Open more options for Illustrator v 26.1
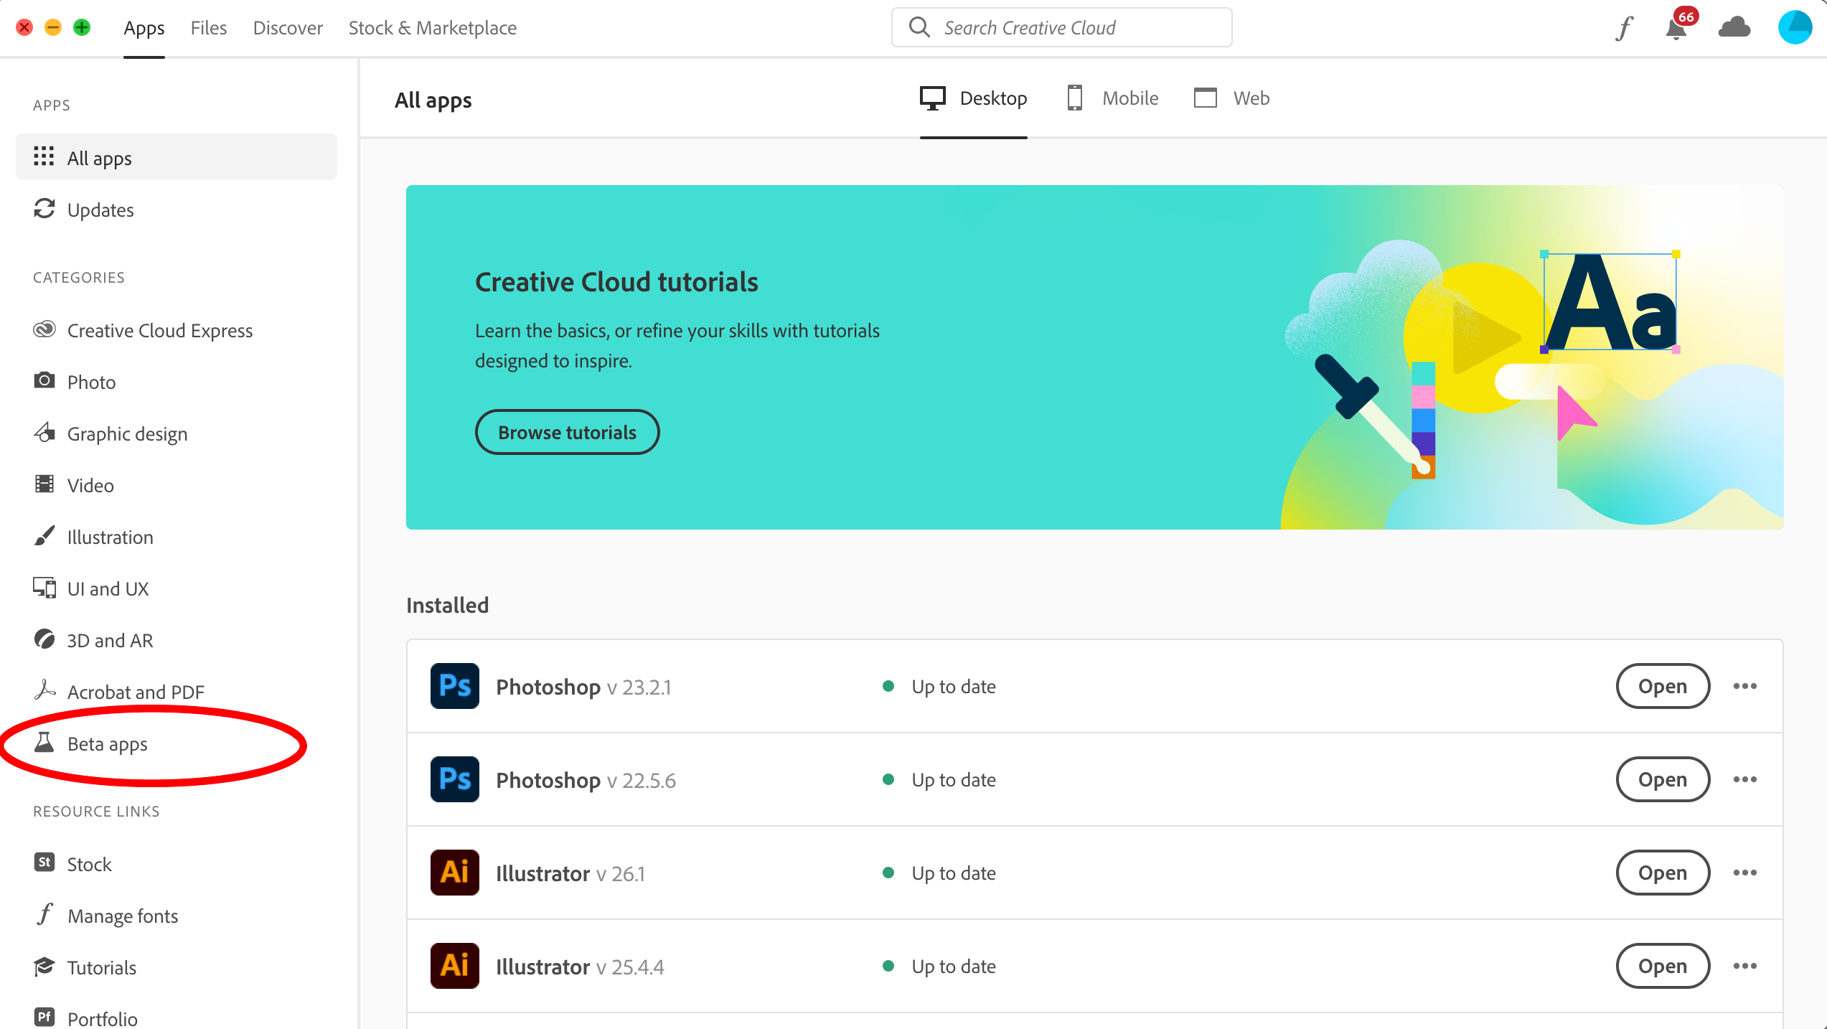Screen dimensions: 1827x1029 point(1745,873)
